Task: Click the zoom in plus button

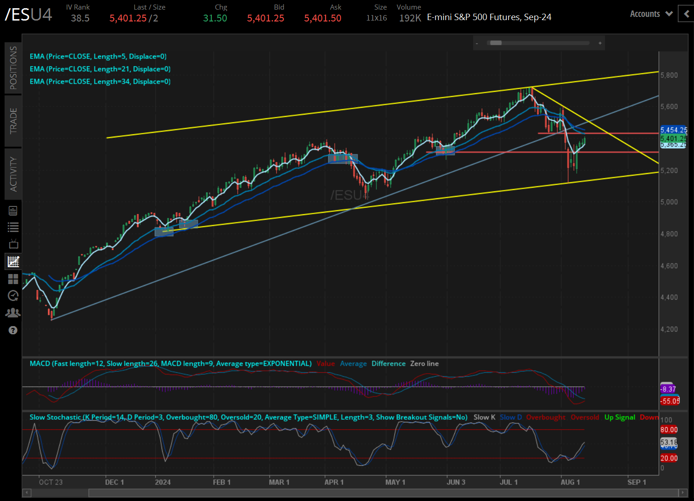Action: click(x=599, y=42)
